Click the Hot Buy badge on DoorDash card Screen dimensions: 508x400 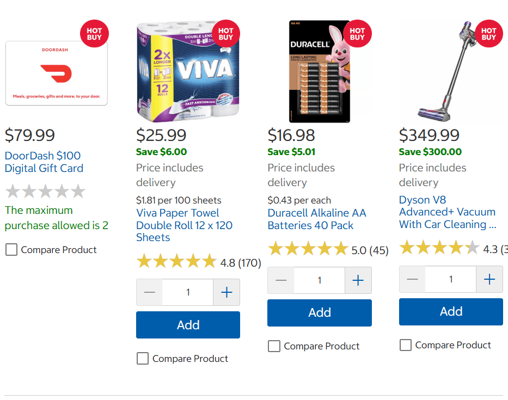[x=94, y=34]
